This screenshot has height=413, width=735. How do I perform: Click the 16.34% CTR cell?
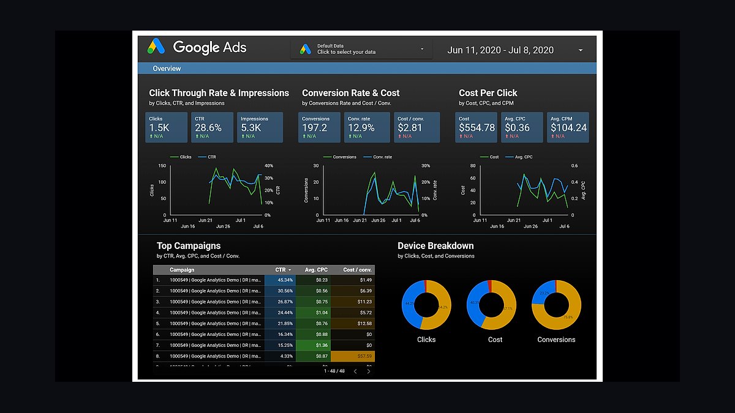280,335
